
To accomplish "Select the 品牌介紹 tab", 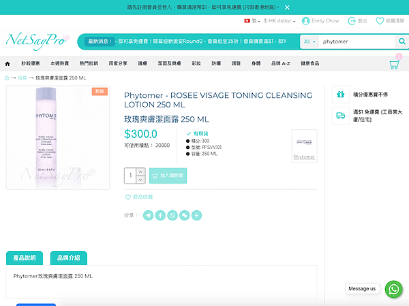I will [x=69, y=258].
